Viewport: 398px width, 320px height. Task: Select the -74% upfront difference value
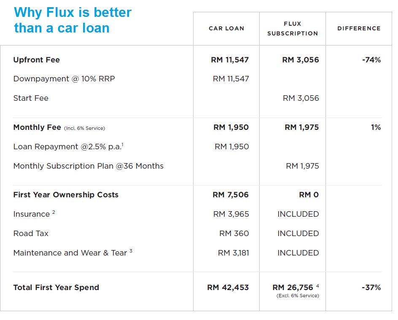[371, 60]
